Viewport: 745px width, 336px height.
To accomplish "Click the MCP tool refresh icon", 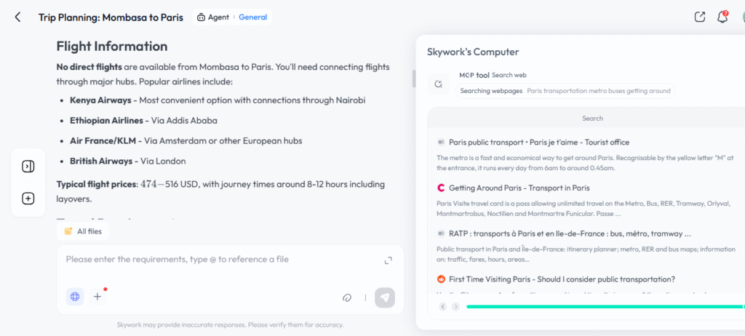I will click(x=439, y=84).
